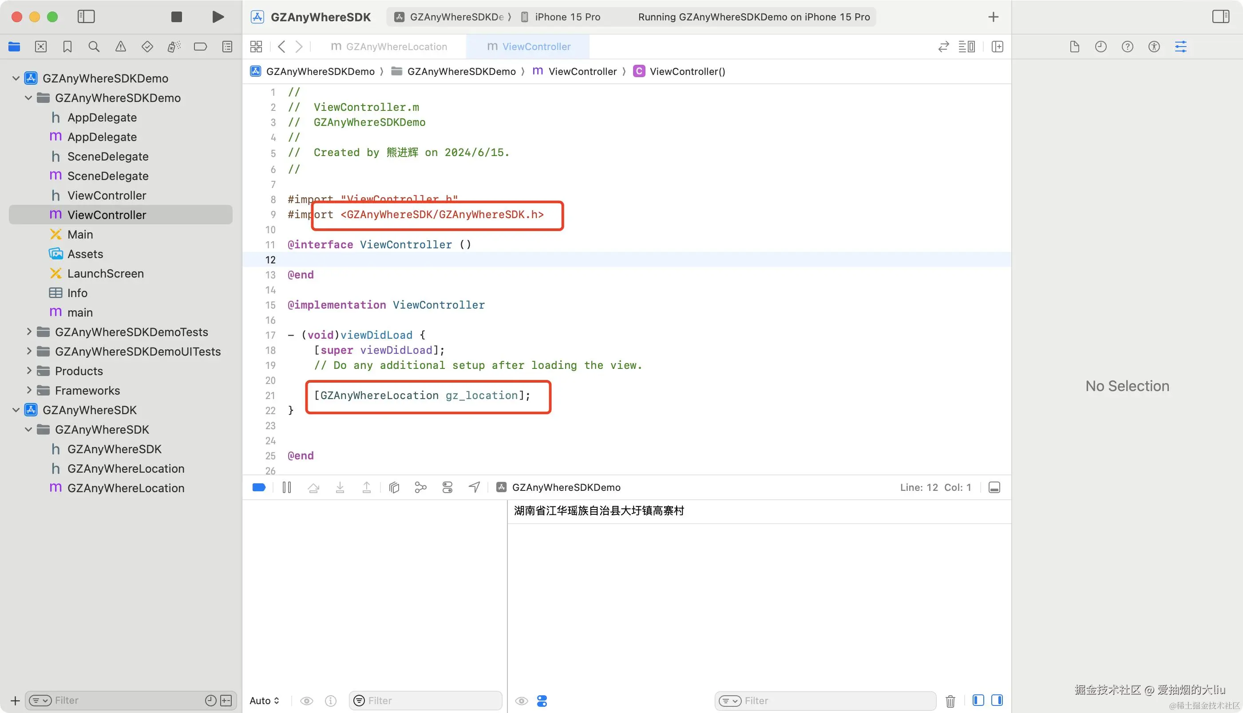Show the Attributes inspector sliders icon

tap(1181, 47)
